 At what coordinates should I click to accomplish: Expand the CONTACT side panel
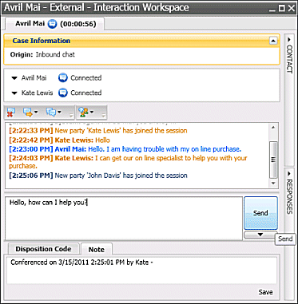pyautogui.click(x=289, y=55)
